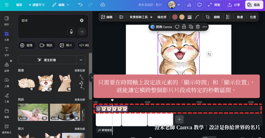
Task: Activate microphone voice search
Action: pyautogui.click(x=71, y=31)
